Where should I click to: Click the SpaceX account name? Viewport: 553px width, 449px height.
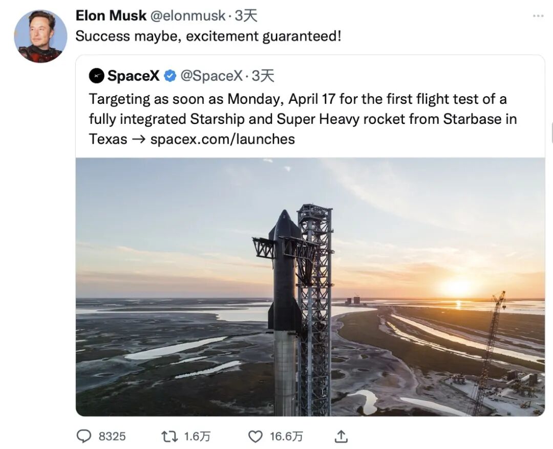133,76
